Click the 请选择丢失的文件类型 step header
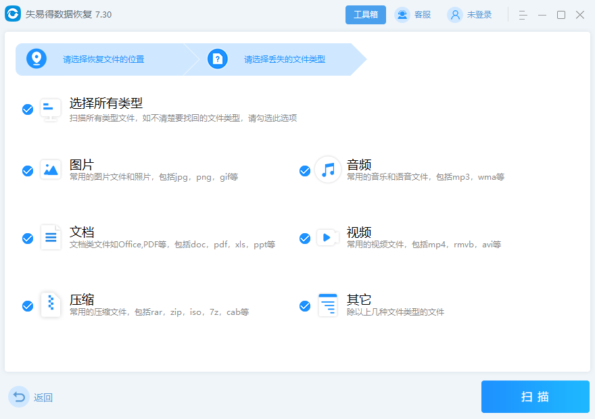 click(x=284, y=59)
